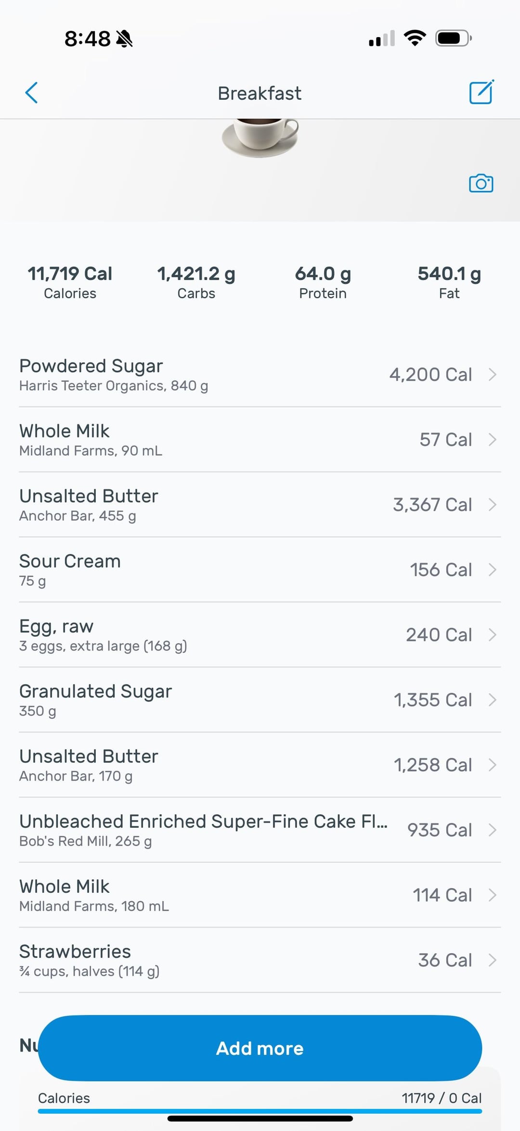Viewport: 520px width, 1131px height.
Task: Select Whole Milk 180 mL entry
Action: 193,895
